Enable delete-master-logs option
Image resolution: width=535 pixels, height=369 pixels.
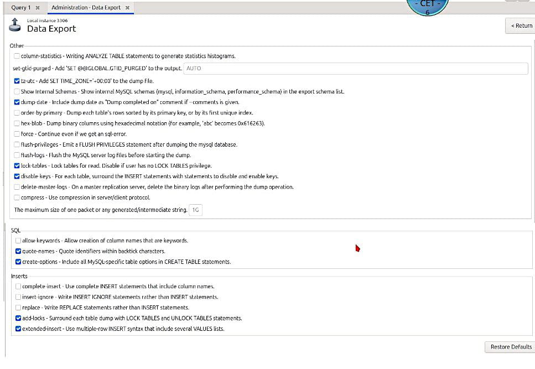pyautogui.click(x=17, y=187)
